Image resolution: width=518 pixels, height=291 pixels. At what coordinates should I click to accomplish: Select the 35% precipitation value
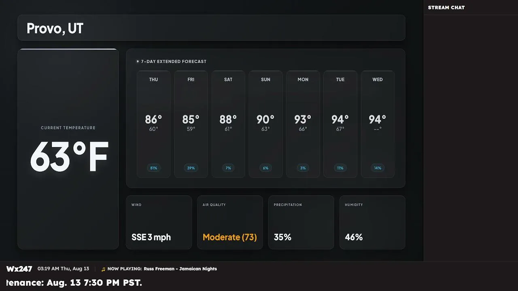click(282, 237)
